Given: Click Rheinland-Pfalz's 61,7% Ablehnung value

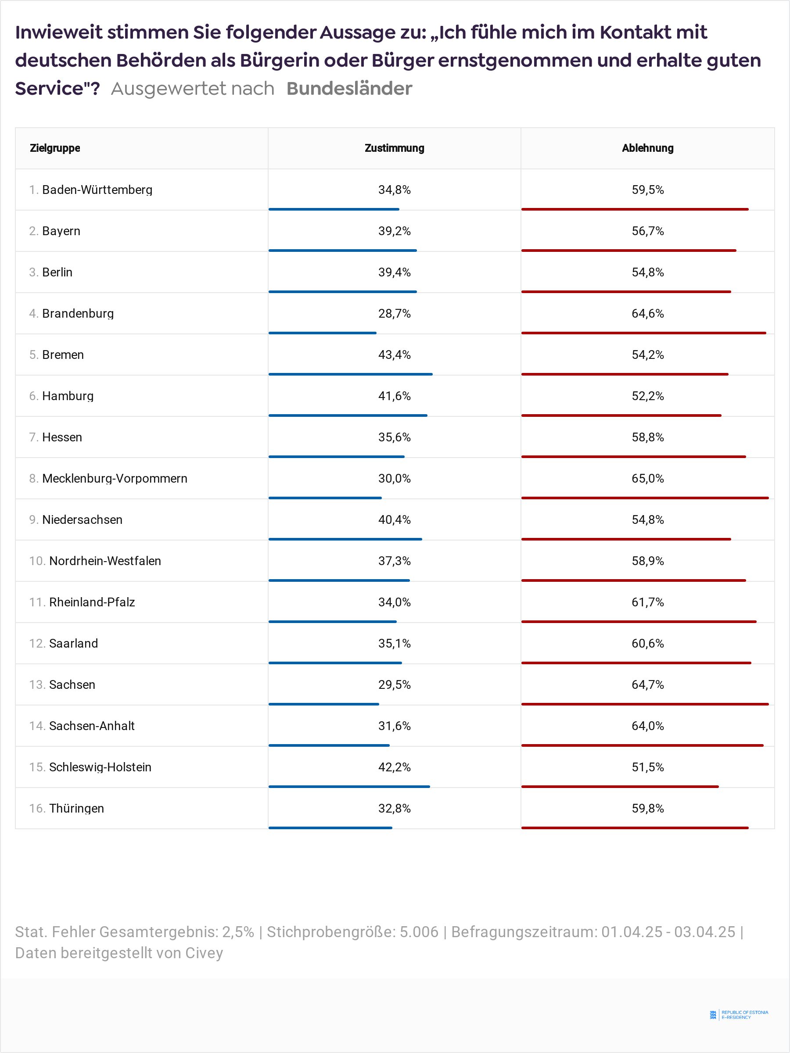Looking at the screenshot, I should click(647, 602).
